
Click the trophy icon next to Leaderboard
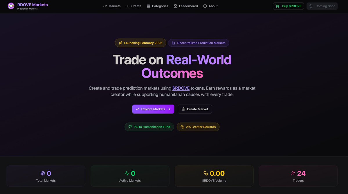[175, 6]
